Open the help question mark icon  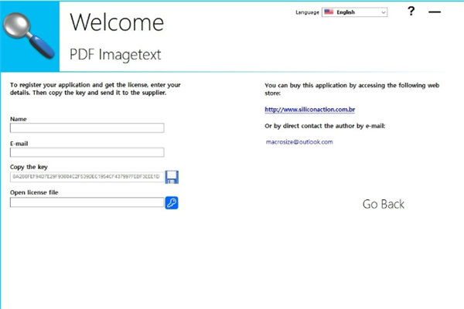click(411, 12)
